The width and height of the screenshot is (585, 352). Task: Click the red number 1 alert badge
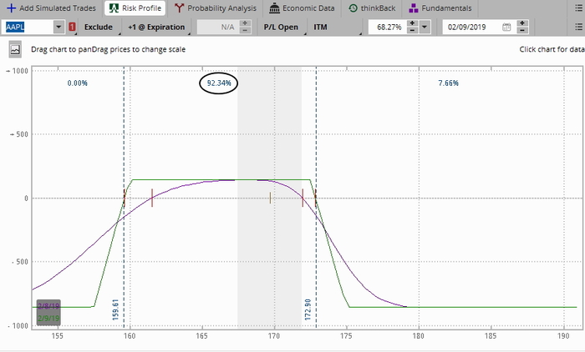click(x=72, y=27)
